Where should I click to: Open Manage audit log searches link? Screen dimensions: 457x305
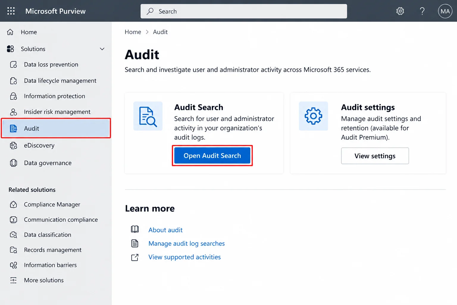(x=187, y=244)
